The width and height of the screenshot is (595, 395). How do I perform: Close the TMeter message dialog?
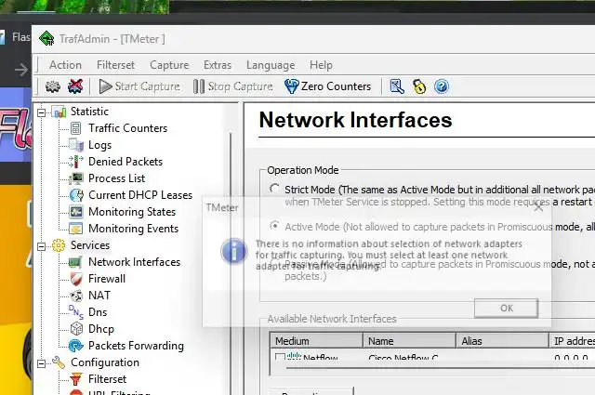(x=538, y=207)
